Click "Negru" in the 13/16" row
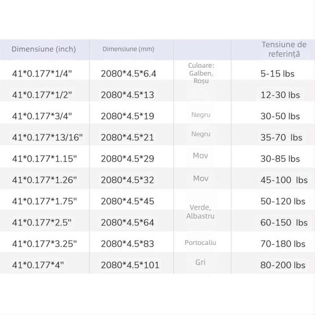315x315 pixels. [201, 134]
